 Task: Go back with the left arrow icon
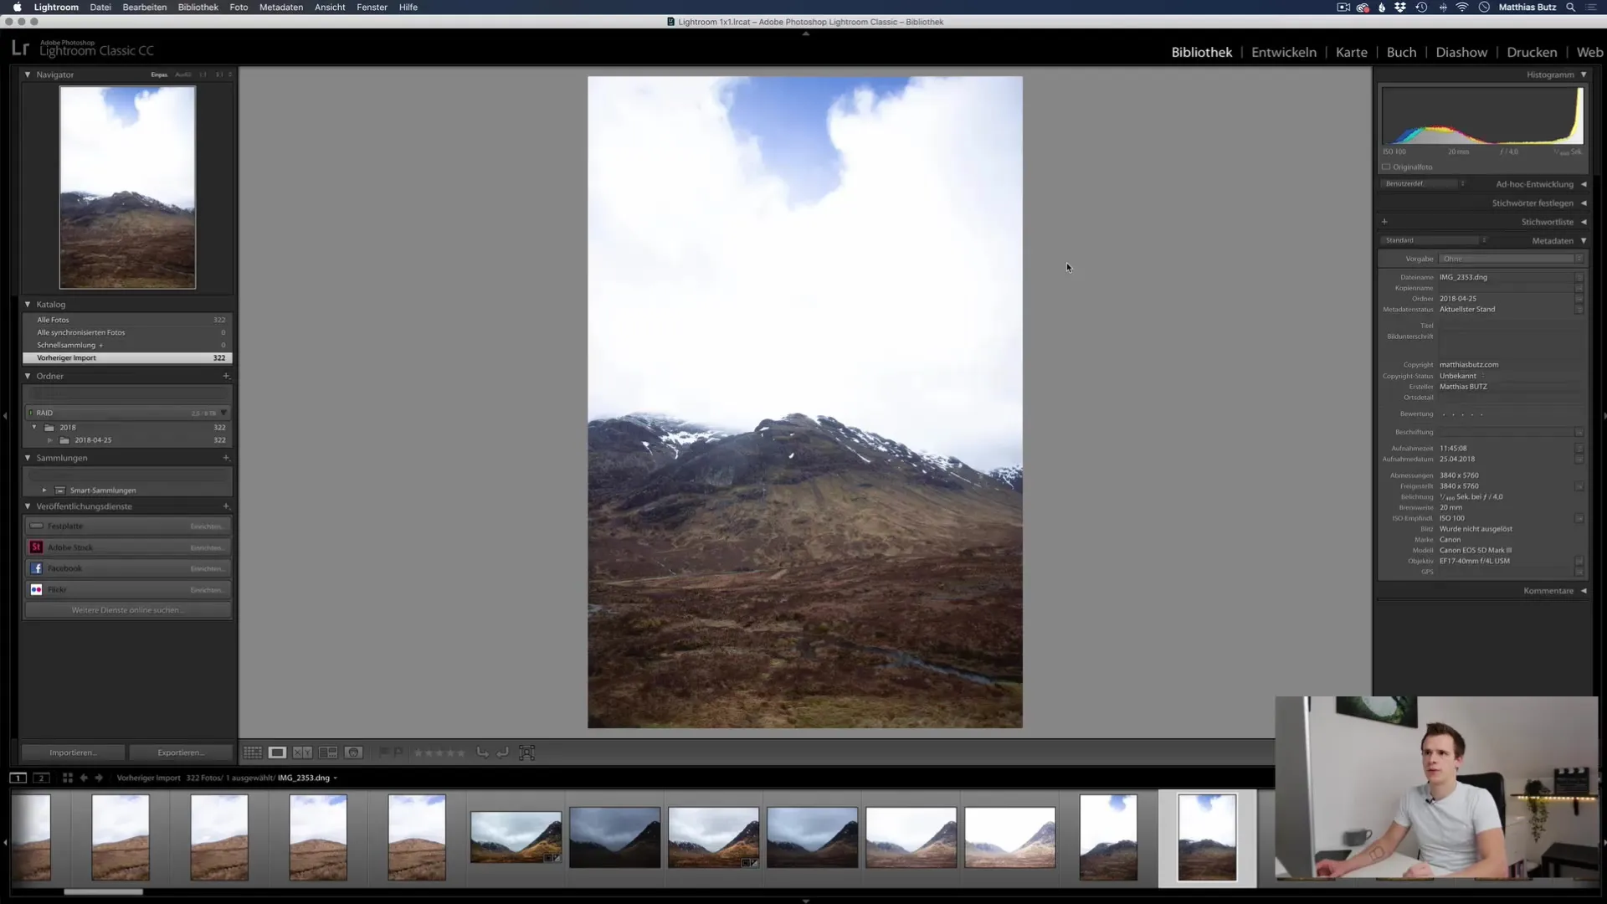[84, 778]
